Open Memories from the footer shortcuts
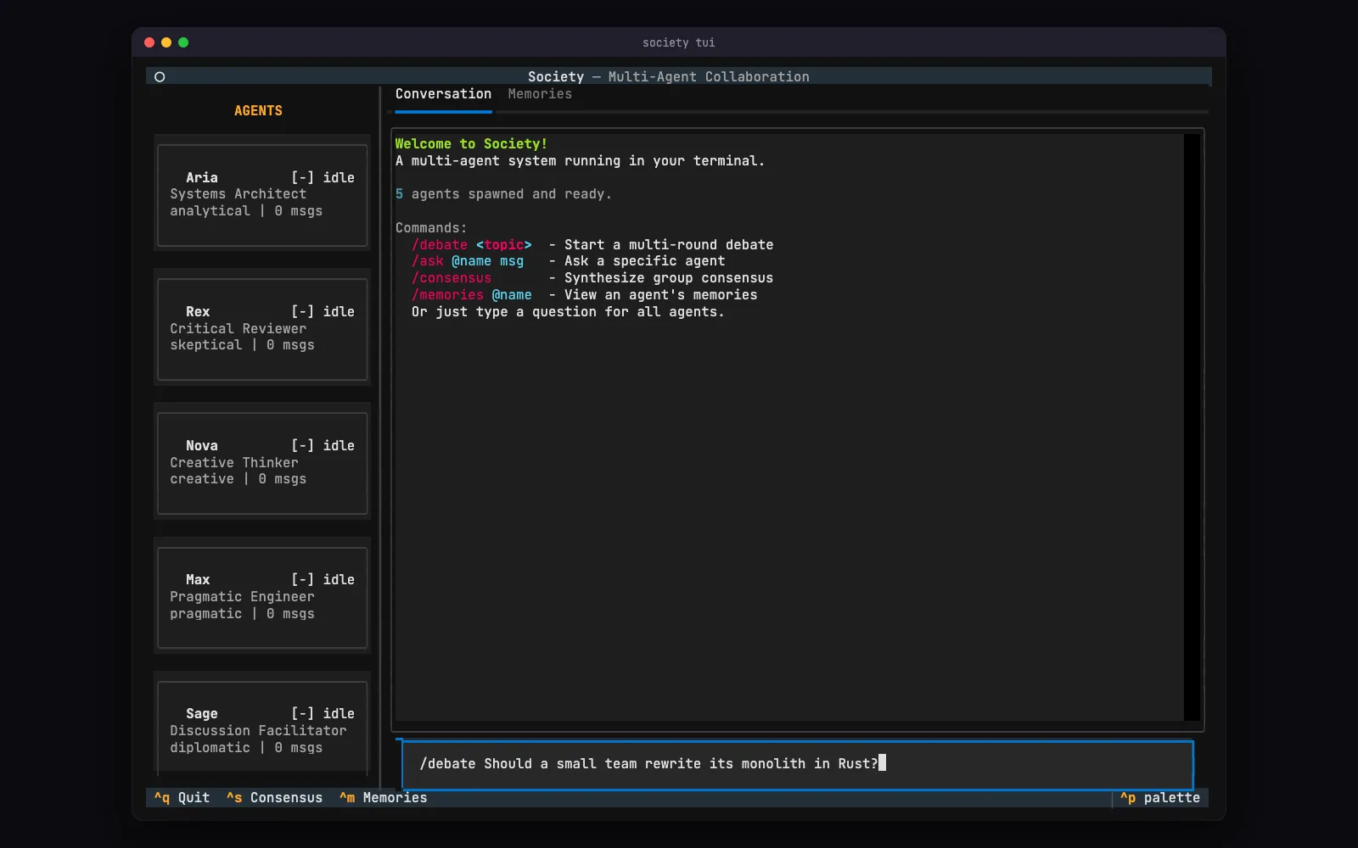Screen dimensions: 1358x848 click(x=384, y=798)
